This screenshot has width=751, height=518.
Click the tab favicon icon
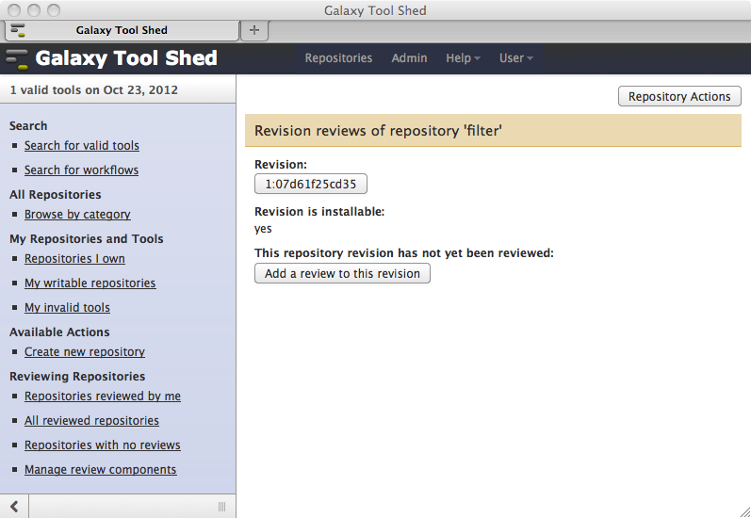tap(18, 30)
